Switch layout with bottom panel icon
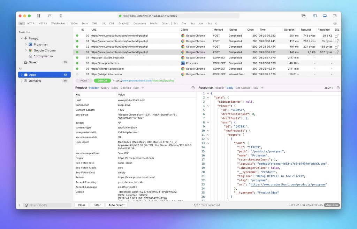This screenshot has height=229, width=357. (325, 16)
